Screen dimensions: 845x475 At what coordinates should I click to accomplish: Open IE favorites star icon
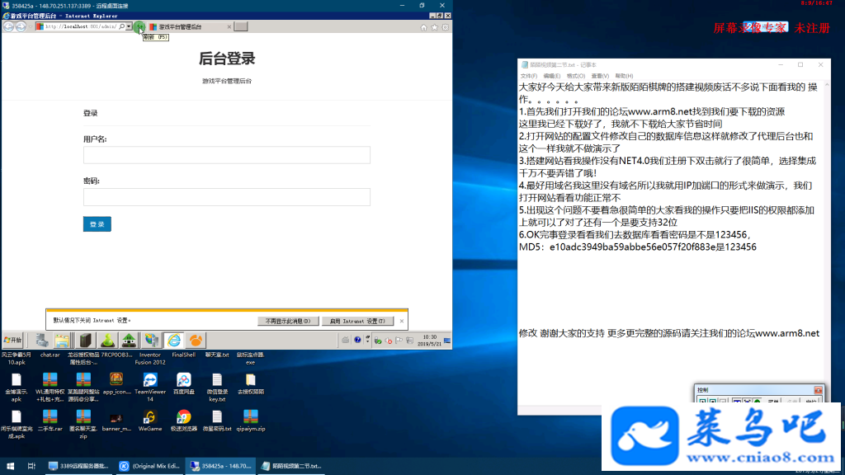click(x=434, y=27)
